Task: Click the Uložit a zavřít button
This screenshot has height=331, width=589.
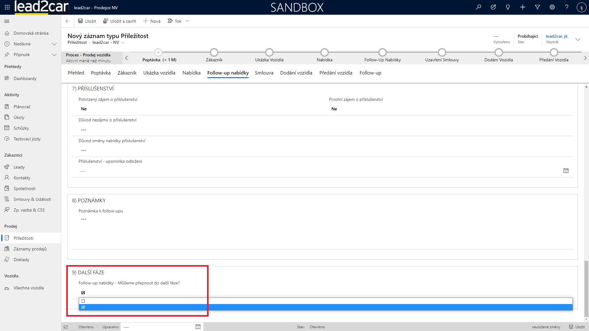Action: point(120,21)
